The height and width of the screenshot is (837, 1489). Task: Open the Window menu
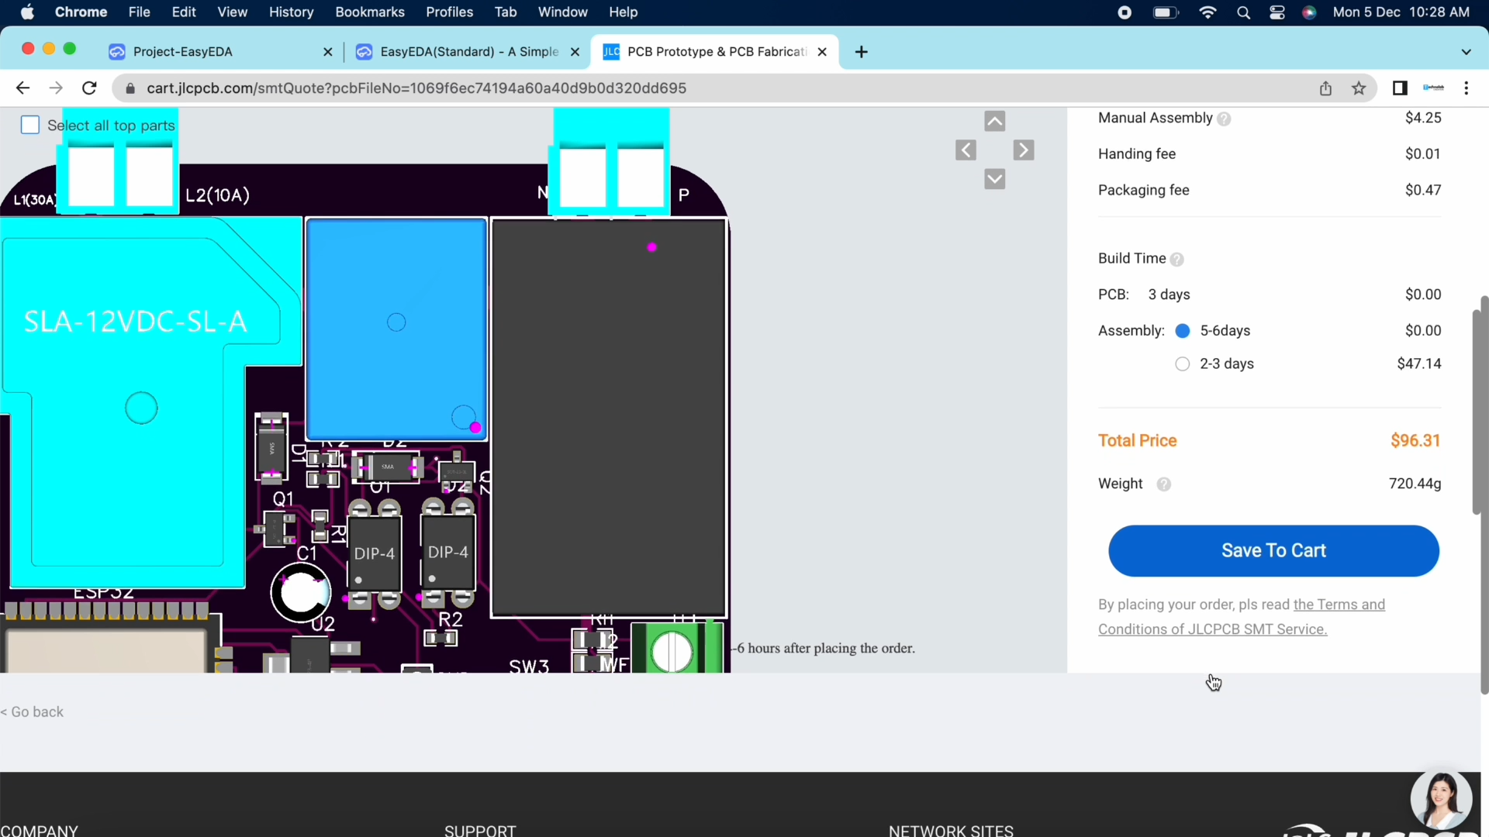click(562, 12)
